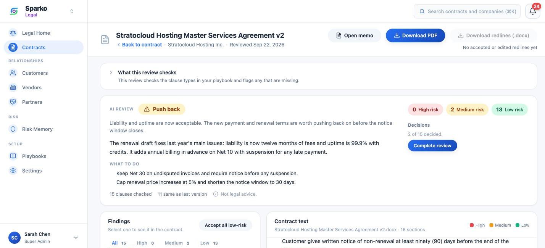Screen dimensions: 545x248
Task: Go to Customers
Action: pyautogui.click(x=44, y=73)
